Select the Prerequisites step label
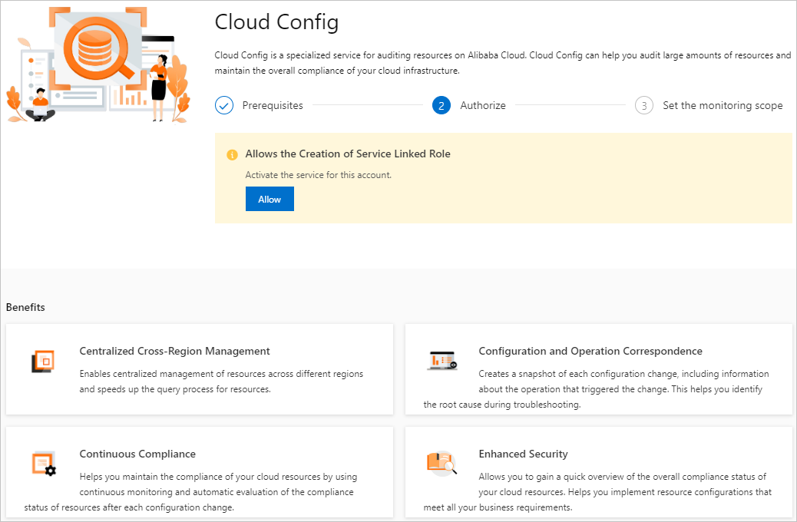This screenshot has height=522, width=797. pyautogui.click(x=273, y=105)
